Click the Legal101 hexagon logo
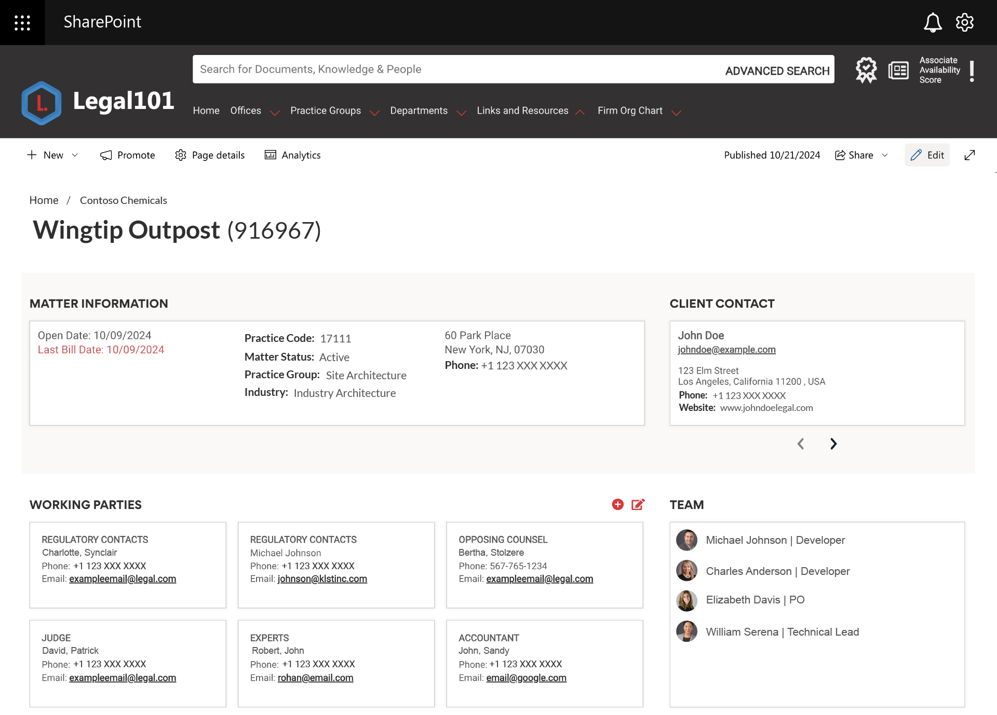The image size is (997, 715). (42, 103)
